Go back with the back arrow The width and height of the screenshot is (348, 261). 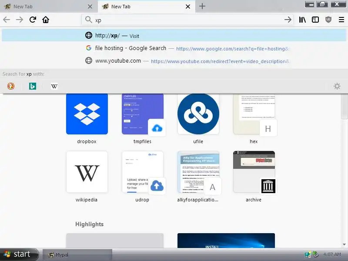pos(7,20)
